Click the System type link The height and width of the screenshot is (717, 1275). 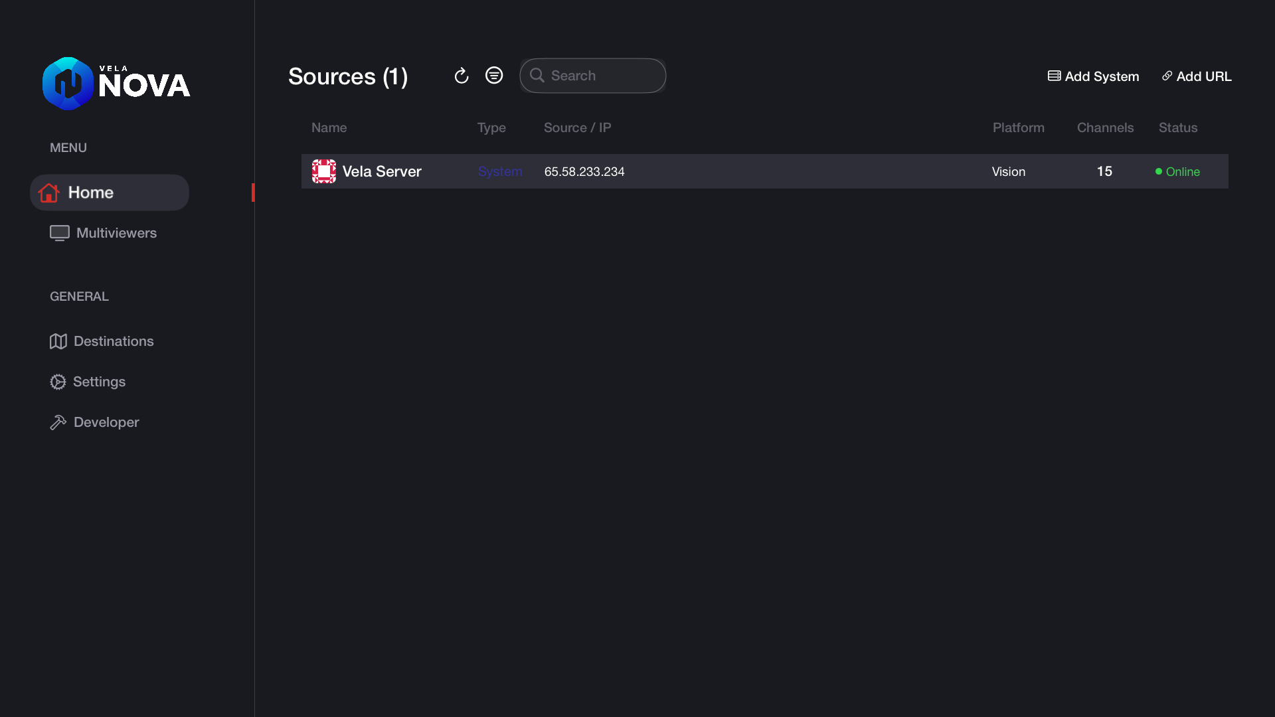pyautogui.click(x=500, y=171)
